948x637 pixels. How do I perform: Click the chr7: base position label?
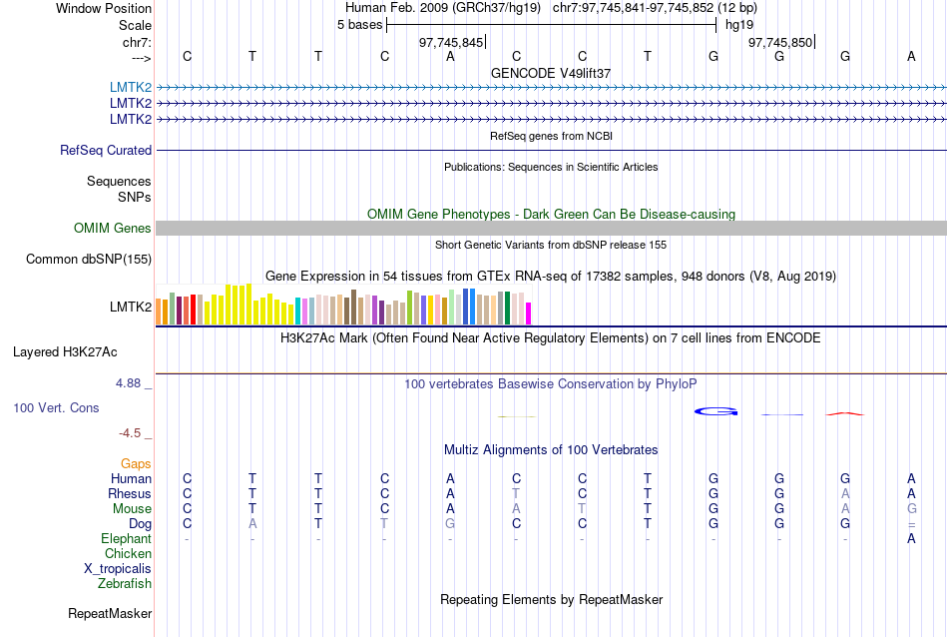click(x=137, y=42)
